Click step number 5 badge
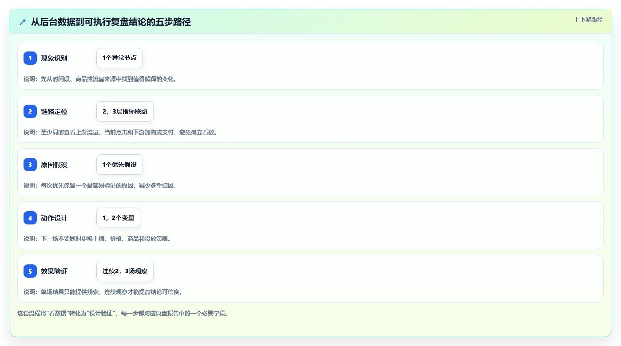The width and height of the screenshot is (621, 346). (30, 271)
